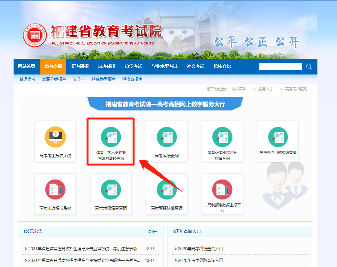Click the 公示公告 panel heading
Viewport: 337px width, 267px height.
[x=34, y=232]
